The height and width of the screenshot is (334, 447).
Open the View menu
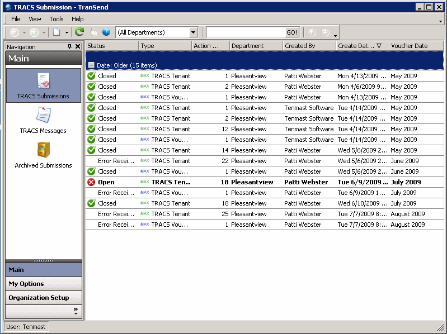(35, 19)
